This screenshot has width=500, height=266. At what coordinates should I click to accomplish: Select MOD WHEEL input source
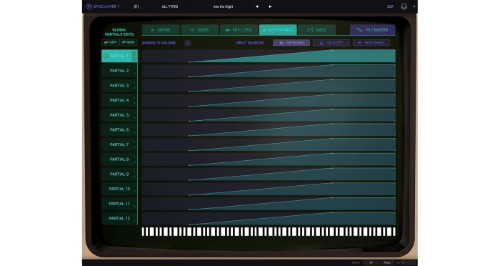(x=371, y=43)
